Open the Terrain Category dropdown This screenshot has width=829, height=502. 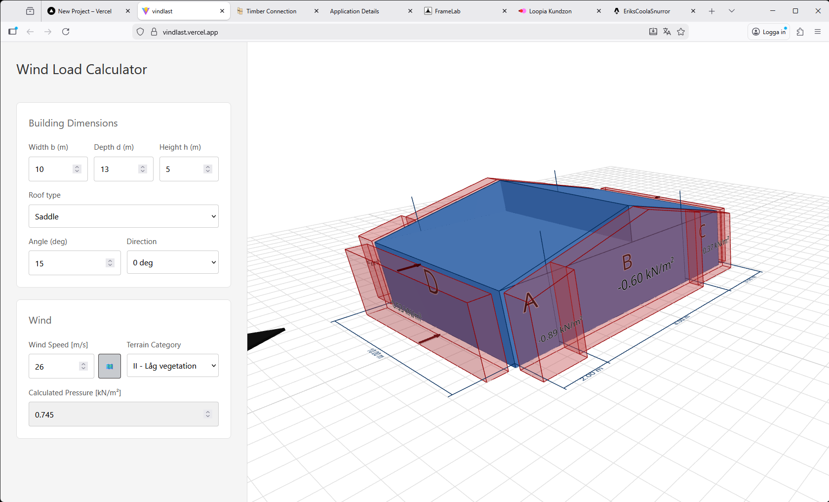pos(172,366)
